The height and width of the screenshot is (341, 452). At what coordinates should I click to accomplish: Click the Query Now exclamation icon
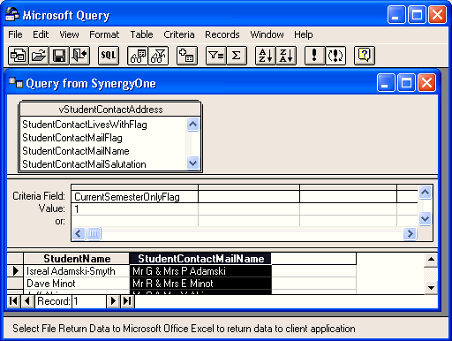(x=314, y=56)
